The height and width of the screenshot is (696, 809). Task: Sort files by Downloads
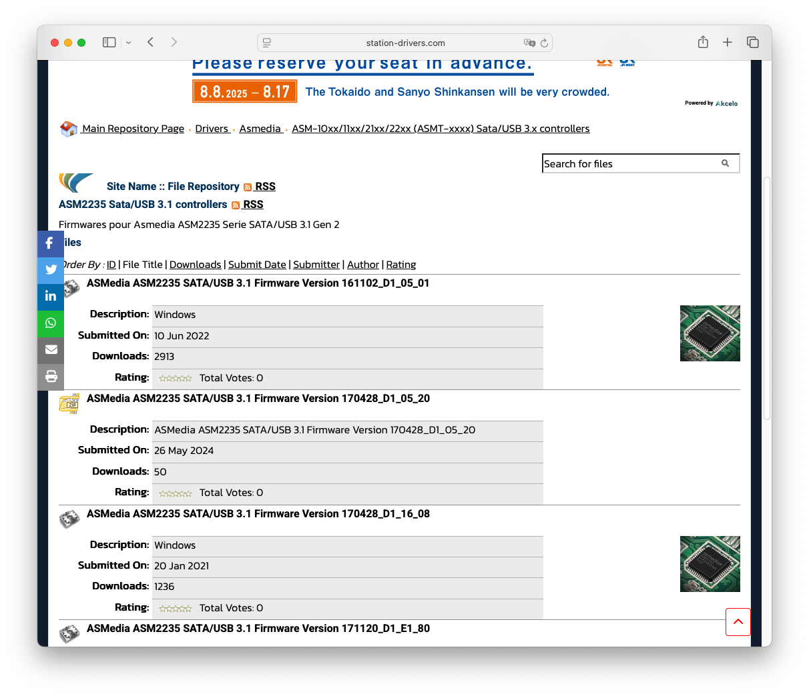[195, 265]
